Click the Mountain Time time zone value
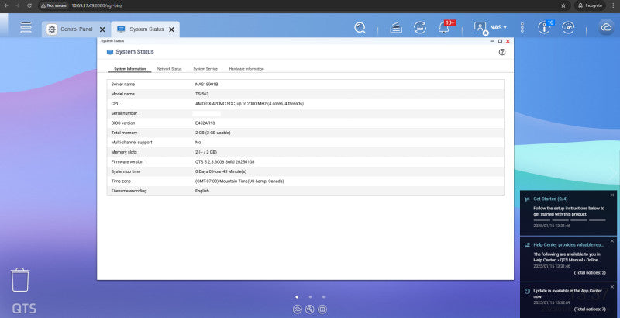 (x=239, y=181)
